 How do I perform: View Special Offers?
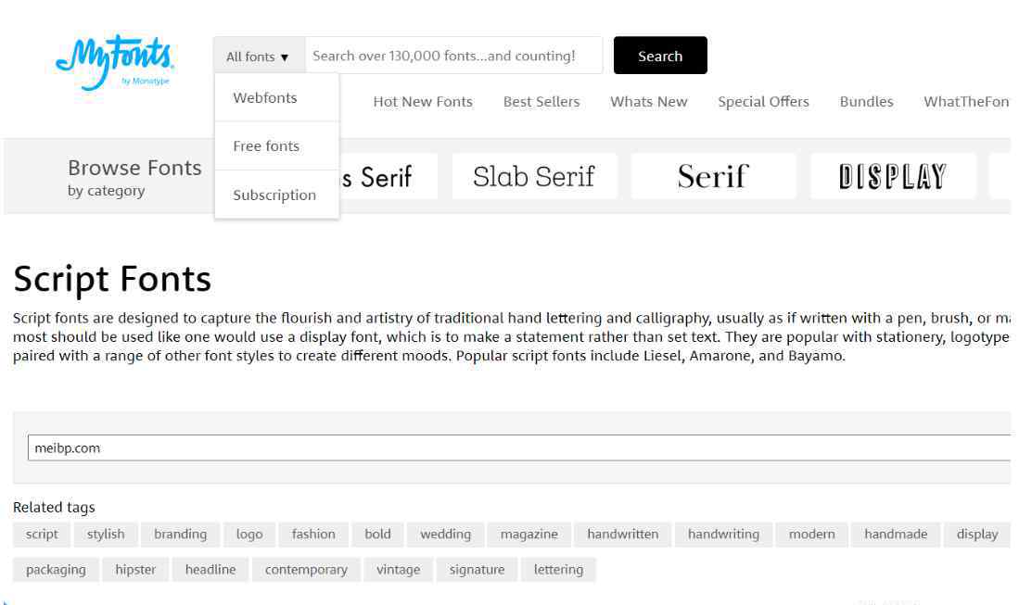click(x=763, y=102)
